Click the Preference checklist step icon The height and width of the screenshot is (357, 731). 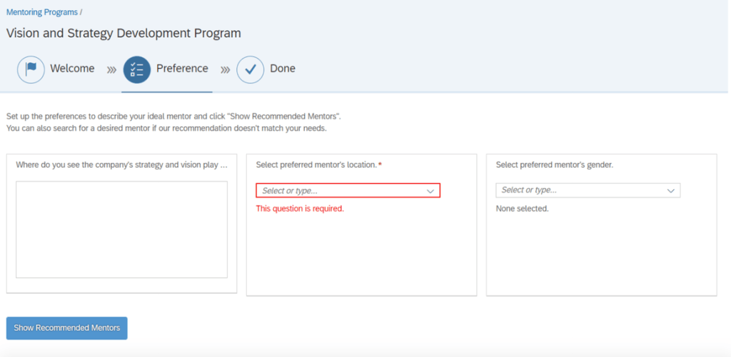click(x=137, y=69)
